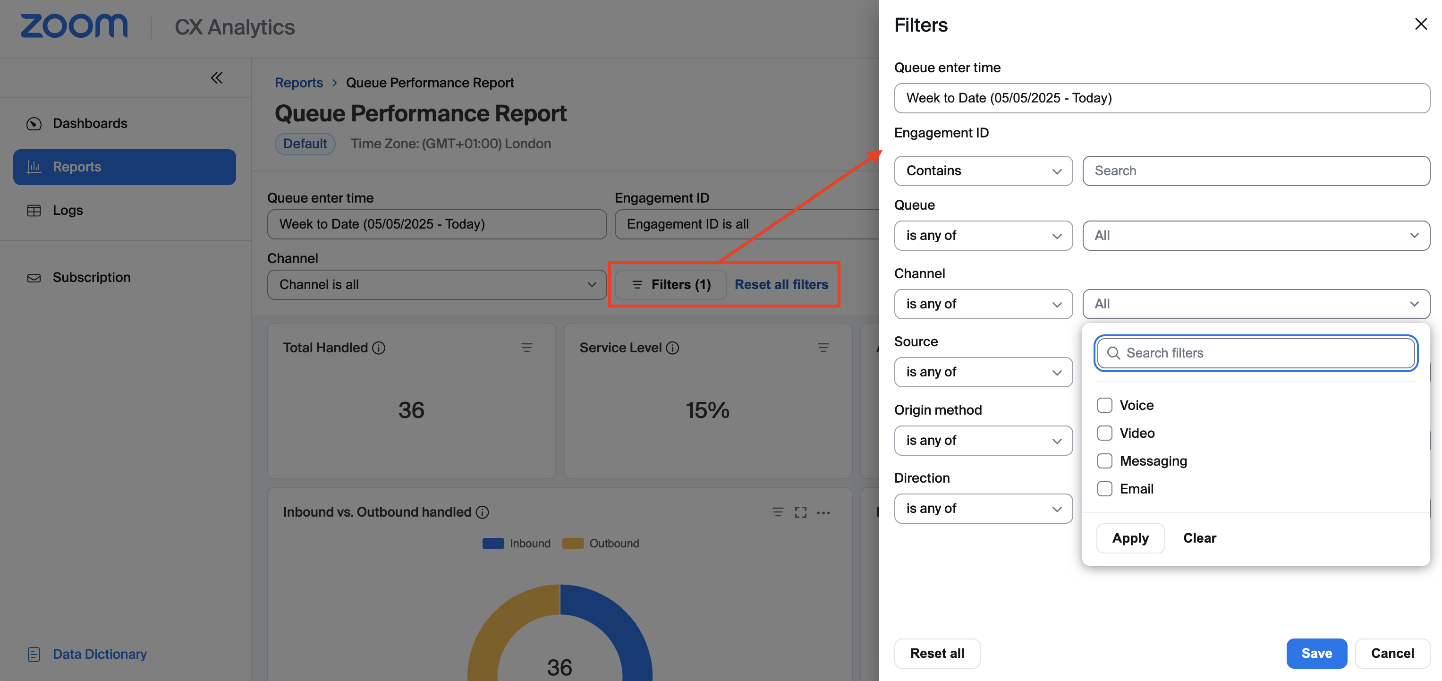Click the Zoom logo
Image resolution: width=1442 pixels, height=681 pixels.
[74, 26]
